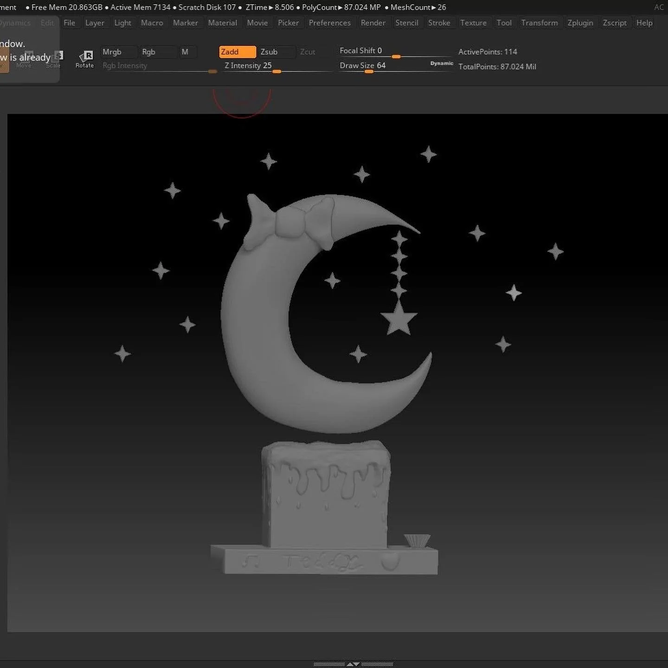668x668 pixels.
Task: Click the bow on top of moon
Action: (291, 222)
